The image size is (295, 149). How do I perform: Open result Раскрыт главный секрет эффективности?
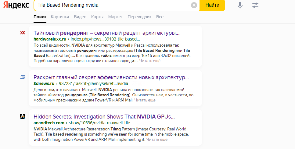tap(111, 77)
